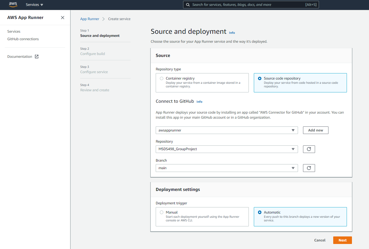Click Add new connection button
The width and height of the screenshot is (369, 249).
316,130
